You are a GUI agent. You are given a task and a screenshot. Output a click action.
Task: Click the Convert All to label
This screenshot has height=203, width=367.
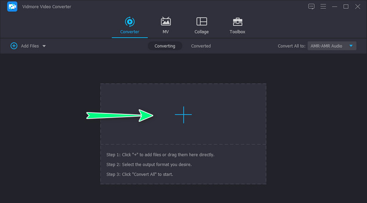pyautogui.click(x=291, y=46)
